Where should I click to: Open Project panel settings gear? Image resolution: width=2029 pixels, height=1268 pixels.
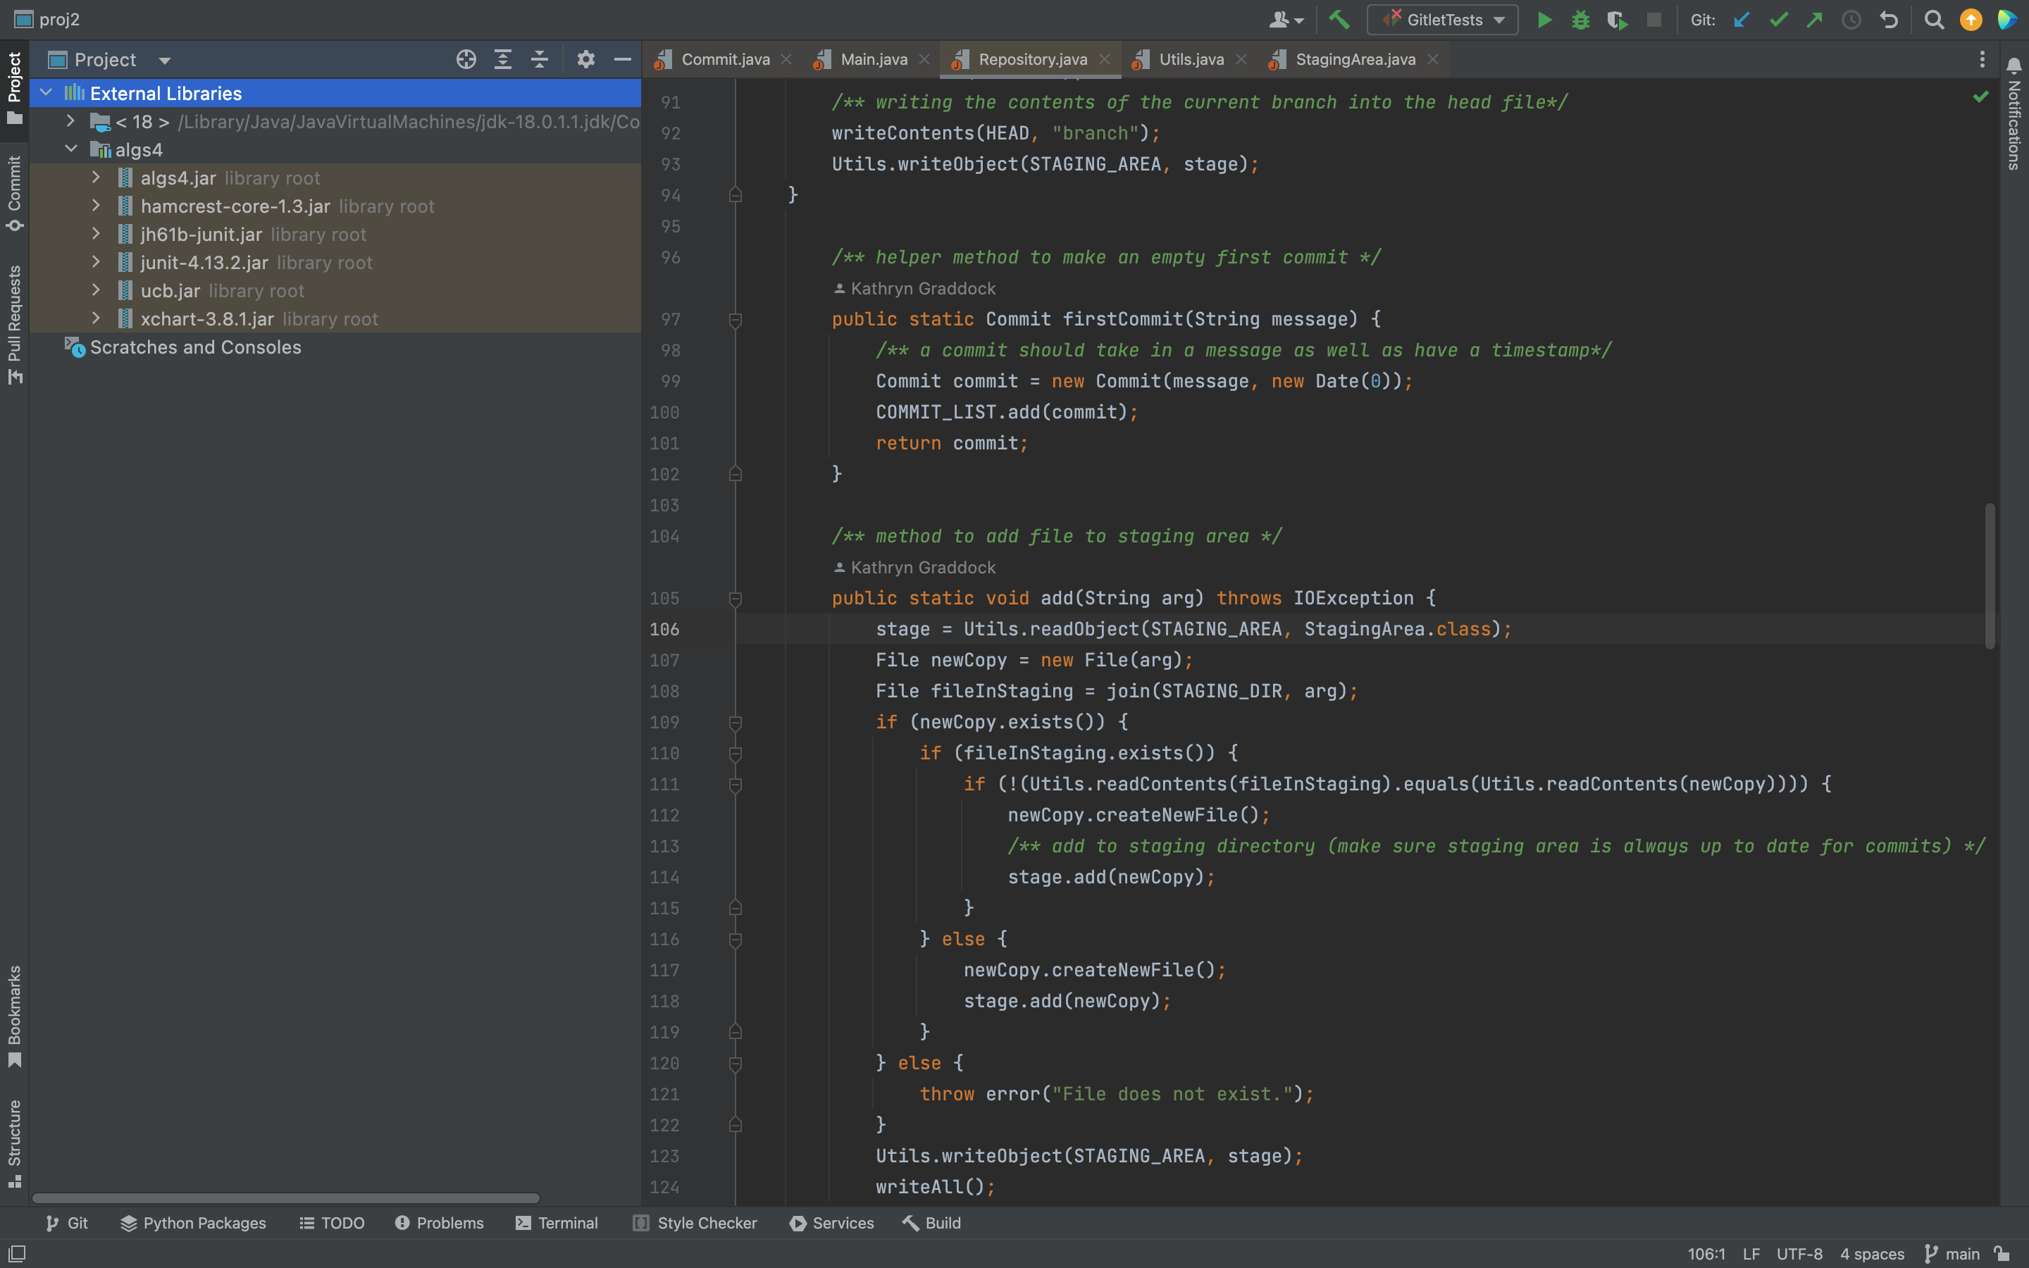(x=585, y=60)
